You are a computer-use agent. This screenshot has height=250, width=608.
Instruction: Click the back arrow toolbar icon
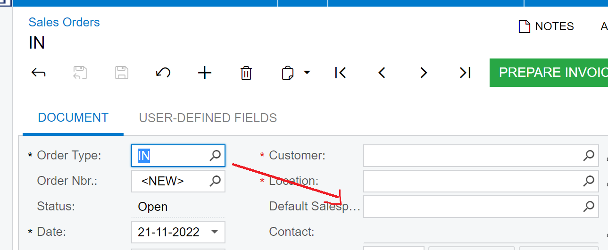pos(38,73)
